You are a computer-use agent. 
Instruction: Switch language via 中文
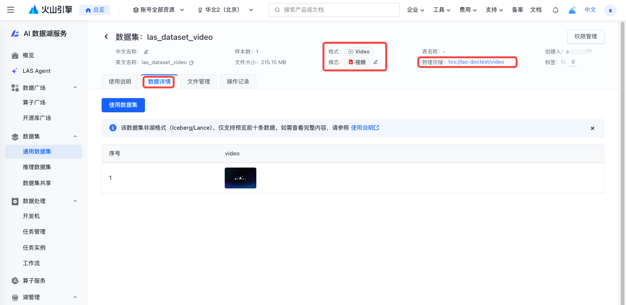point(590,10)
